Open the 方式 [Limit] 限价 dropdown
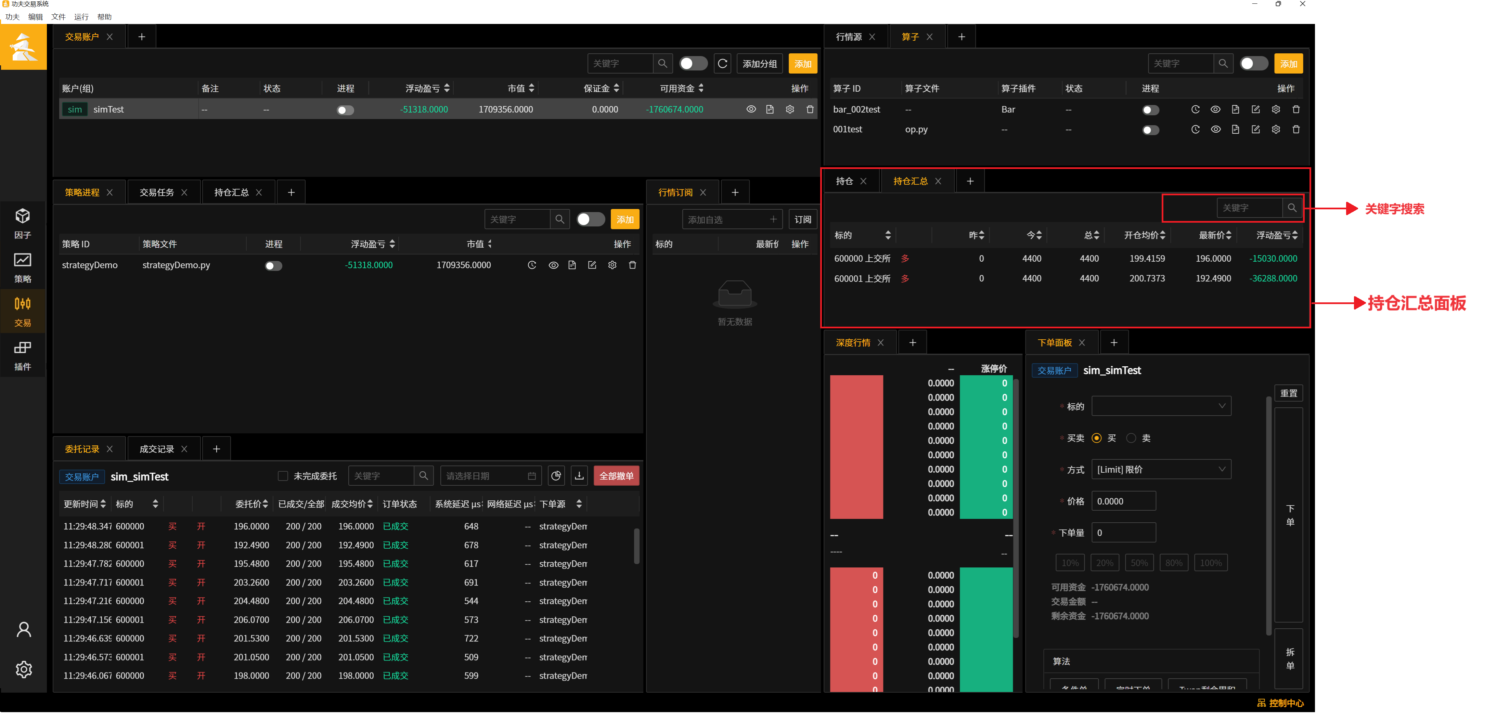Image resolution: width=1497 pixels, height=720 pixels. click(x=1161, y=470)
